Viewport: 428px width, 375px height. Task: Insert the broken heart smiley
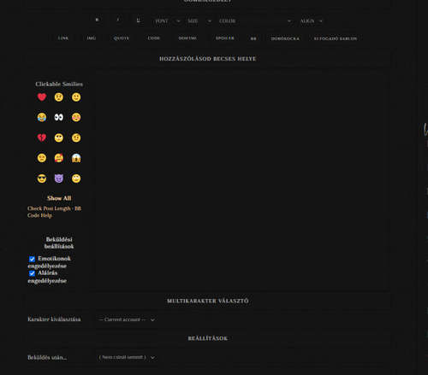click(42, 138)
